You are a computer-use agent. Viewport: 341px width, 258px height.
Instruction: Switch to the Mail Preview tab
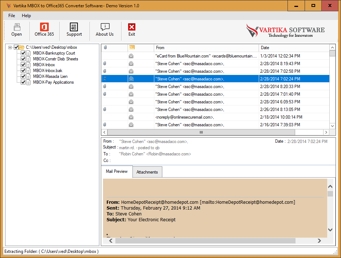(117, 171)
